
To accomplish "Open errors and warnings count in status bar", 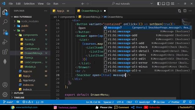I will (28, 102).
